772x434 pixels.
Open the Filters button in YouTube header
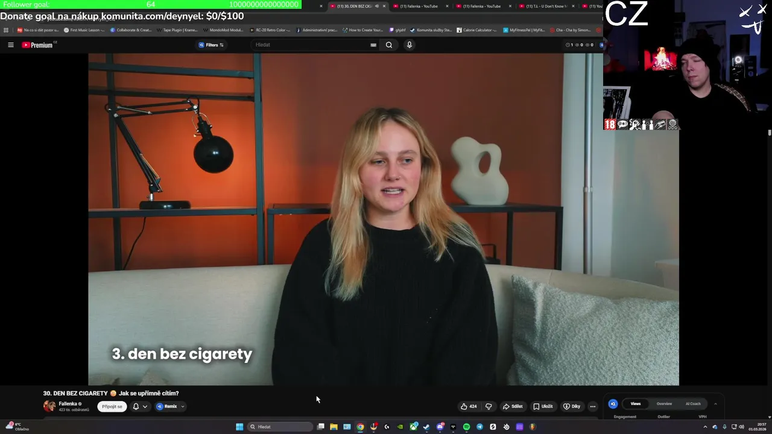point(211,45)
